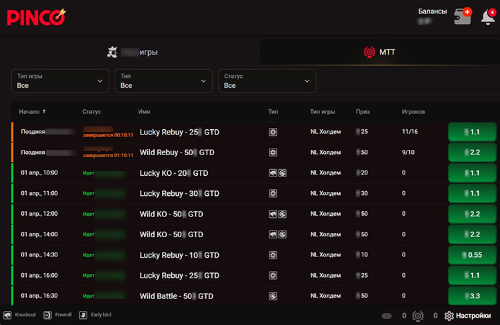
Task: Open Настройки settings
Action: [x=467, y=316]
